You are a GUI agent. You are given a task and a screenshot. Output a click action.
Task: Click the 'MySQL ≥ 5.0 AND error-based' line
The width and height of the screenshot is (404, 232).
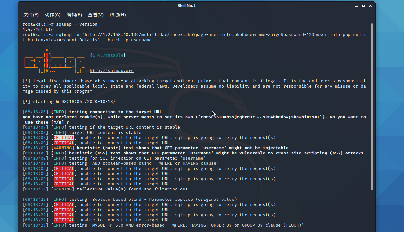coord(163,225)
